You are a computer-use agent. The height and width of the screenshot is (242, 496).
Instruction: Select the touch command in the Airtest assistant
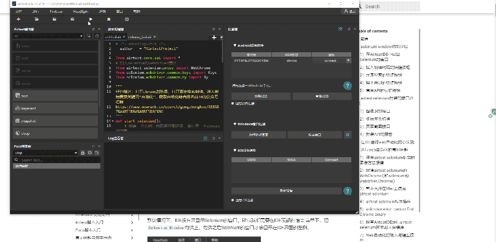(x=56, y=46)
